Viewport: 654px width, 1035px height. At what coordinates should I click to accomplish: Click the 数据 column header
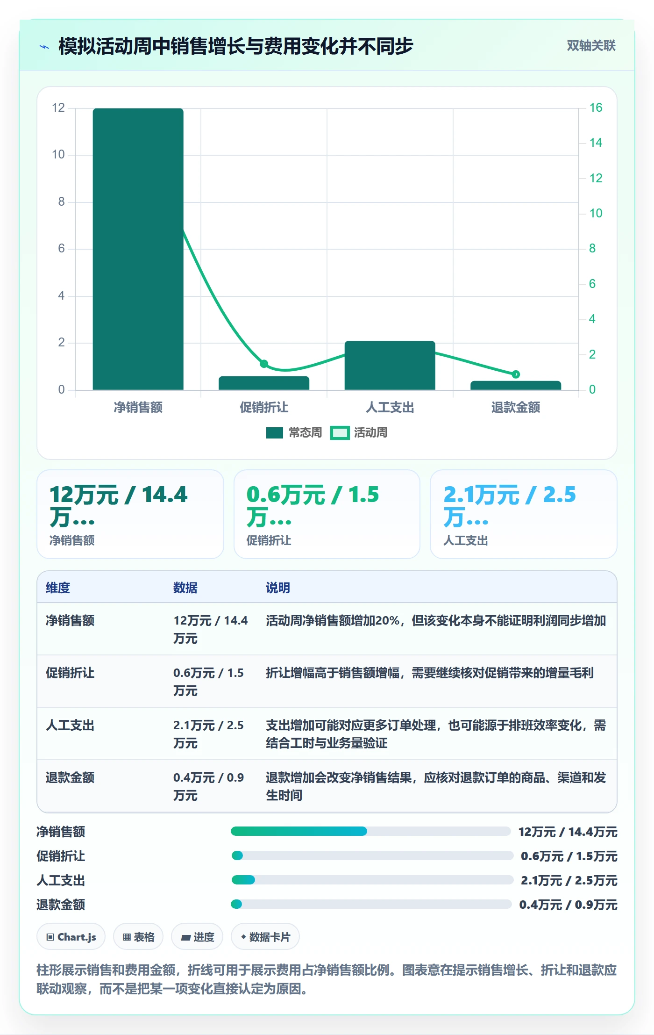click(x=185, y=588)
